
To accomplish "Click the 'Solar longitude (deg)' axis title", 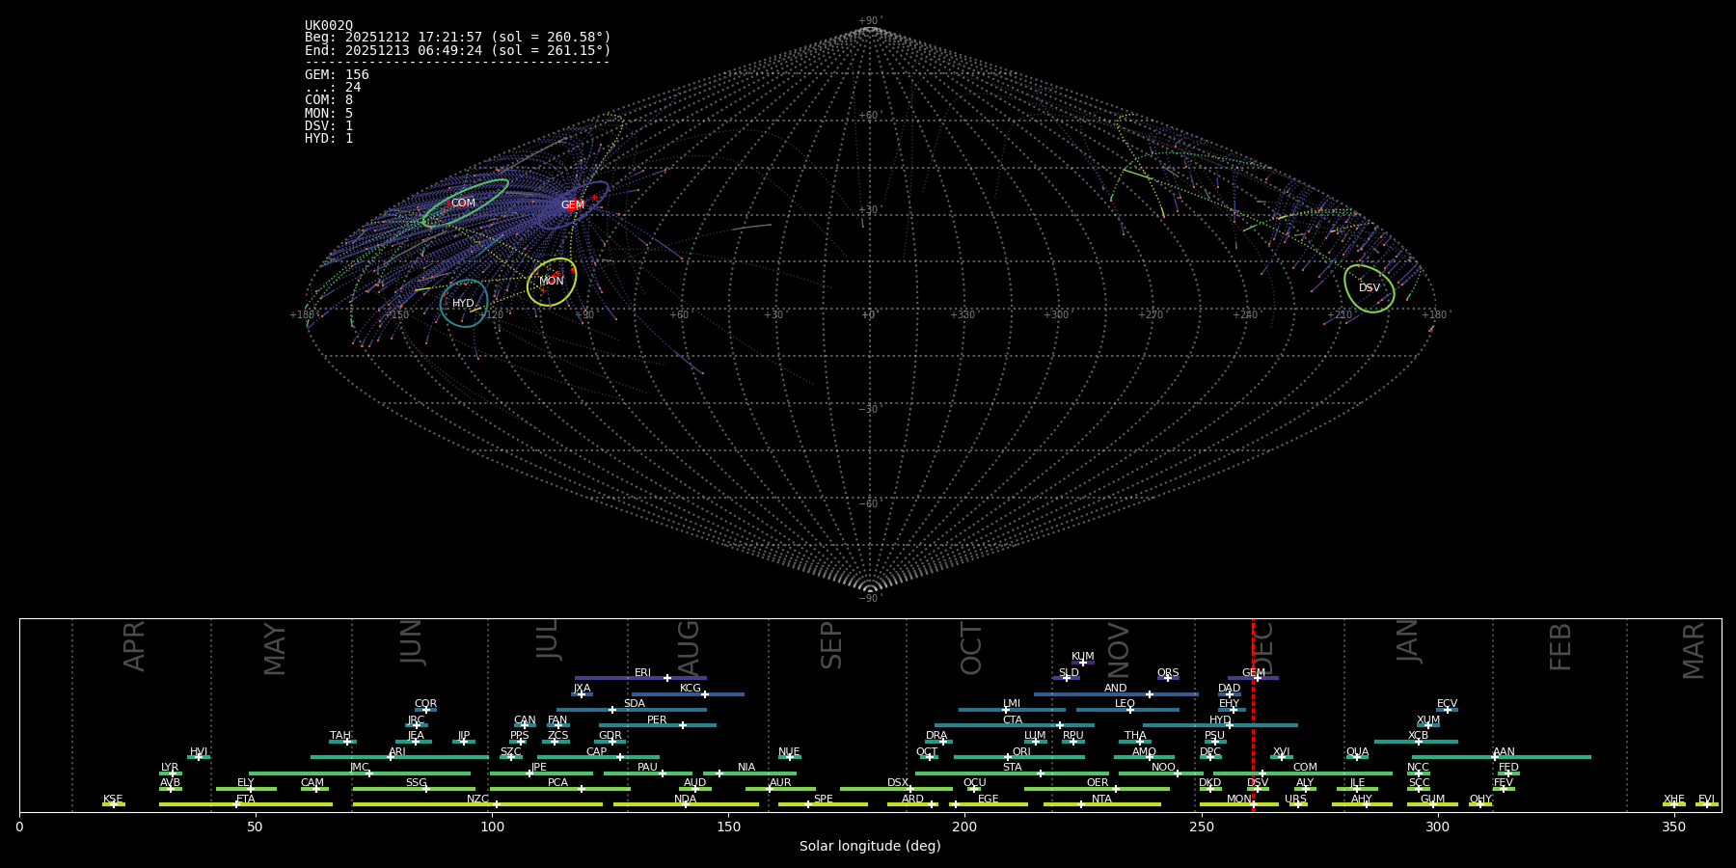I will pyautogui.click(x=870, y=847).
